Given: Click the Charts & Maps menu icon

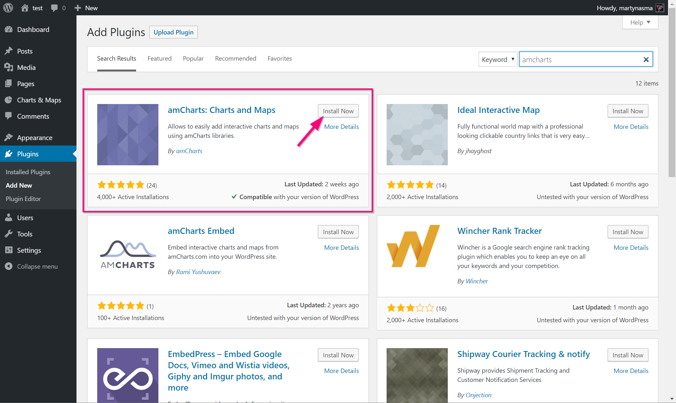Looking at the screenshot, I should click(9, 100).
